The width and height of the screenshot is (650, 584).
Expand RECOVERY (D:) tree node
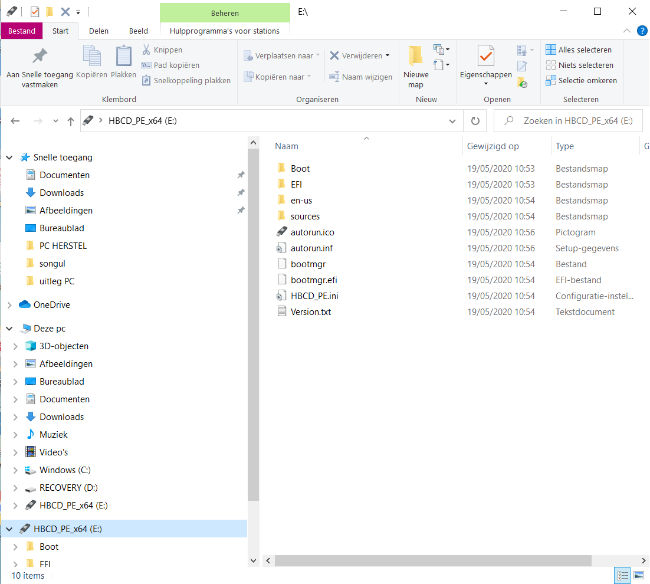[15, 488]
